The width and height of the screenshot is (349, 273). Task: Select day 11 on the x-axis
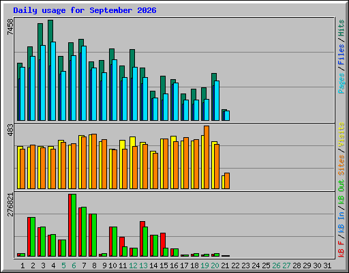coord(123,265)
